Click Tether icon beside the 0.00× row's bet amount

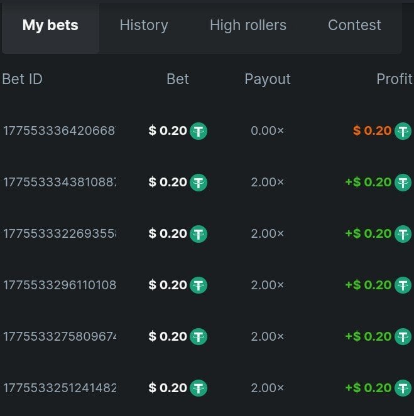199,131
